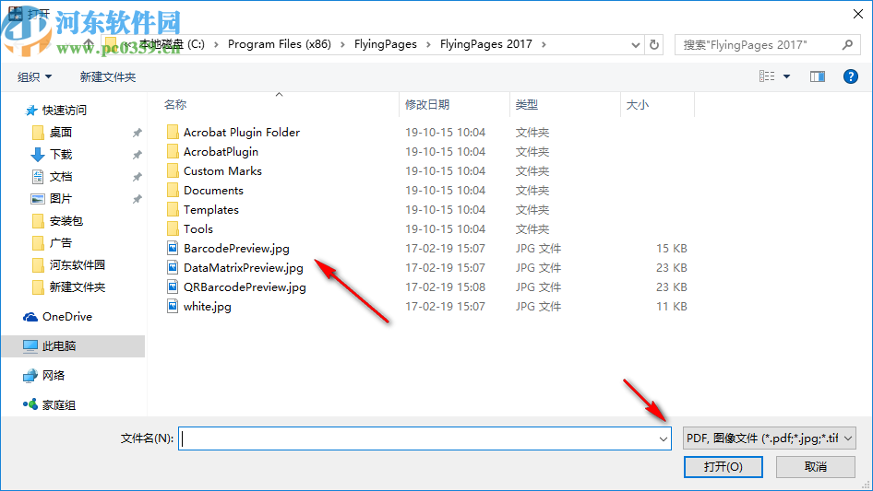Select the Tools folder icon
Image resolution: width=873 pixels, height=491 pixels.
(x=173, y=229)
